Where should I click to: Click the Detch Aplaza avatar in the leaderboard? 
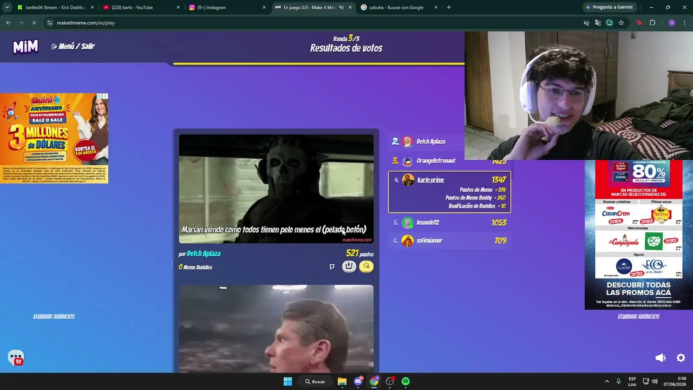tap(408, 142)
